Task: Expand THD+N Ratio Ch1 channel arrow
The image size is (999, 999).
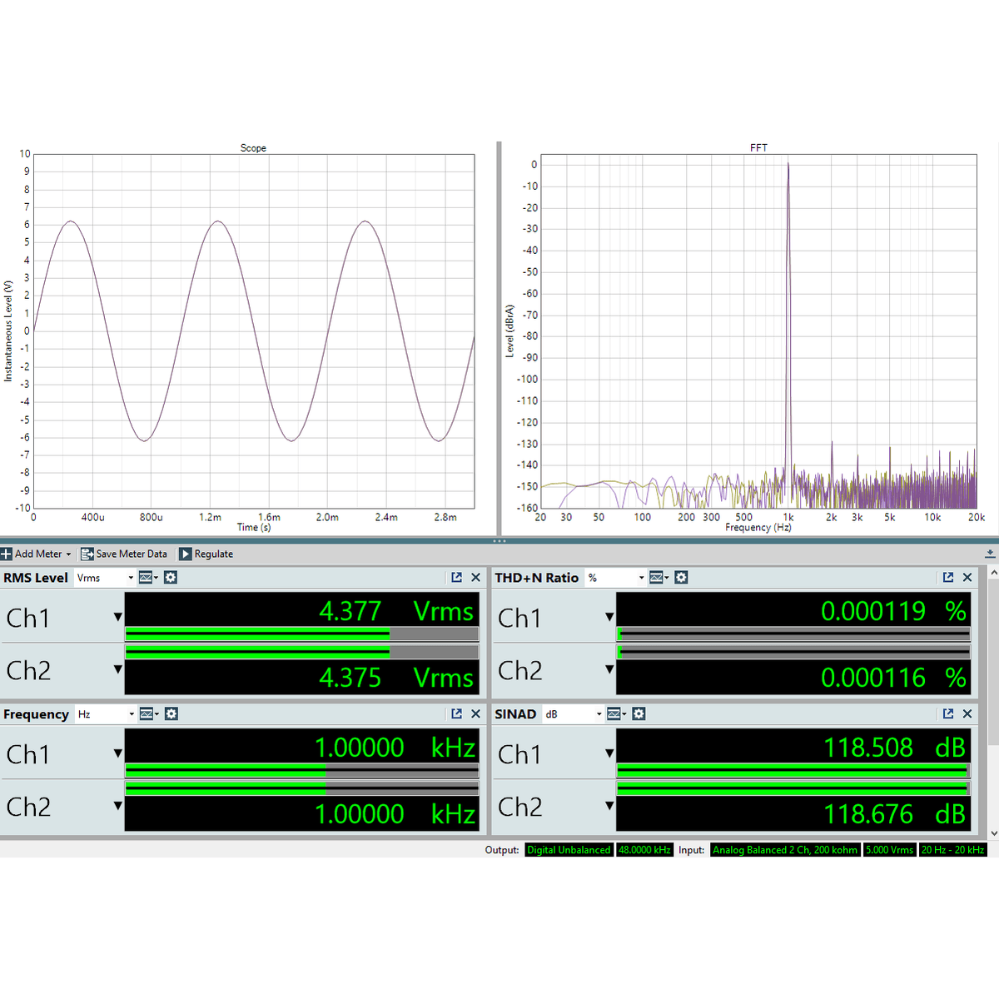Action: [x=609, y=617]
